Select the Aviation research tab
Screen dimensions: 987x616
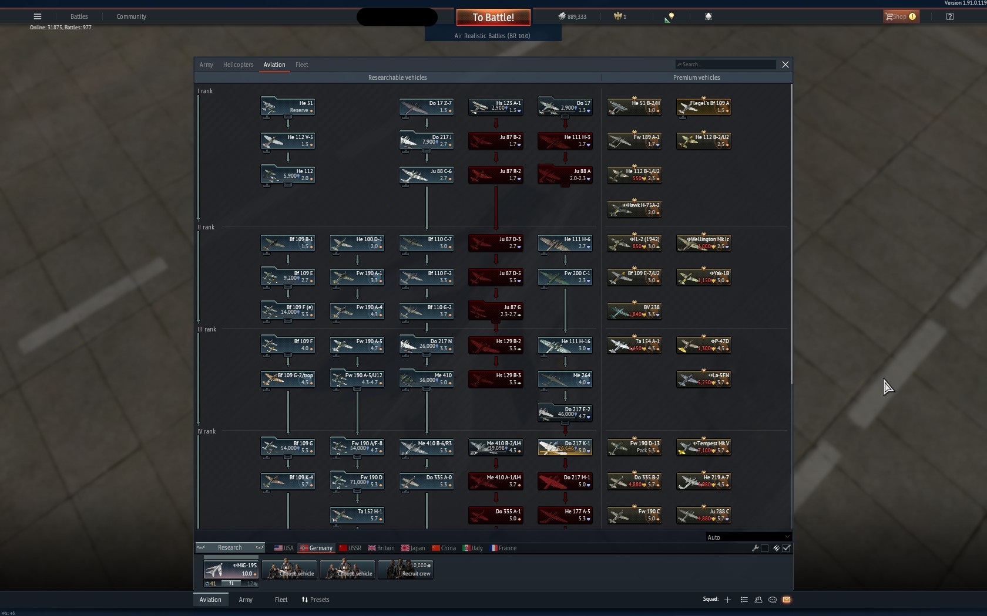click(274, 65)
